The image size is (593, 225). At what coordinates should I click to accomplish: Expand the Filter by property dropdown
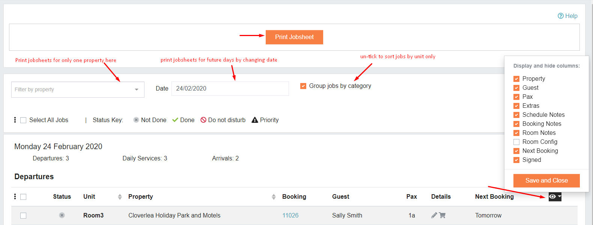coord(78,89)
